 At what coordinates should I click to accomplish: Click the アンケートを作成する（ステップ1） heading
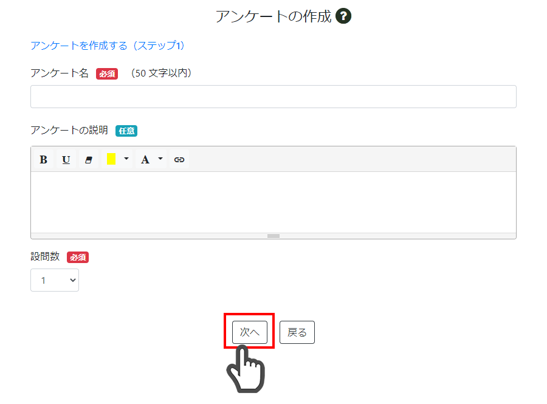click(x=108, y=46)
